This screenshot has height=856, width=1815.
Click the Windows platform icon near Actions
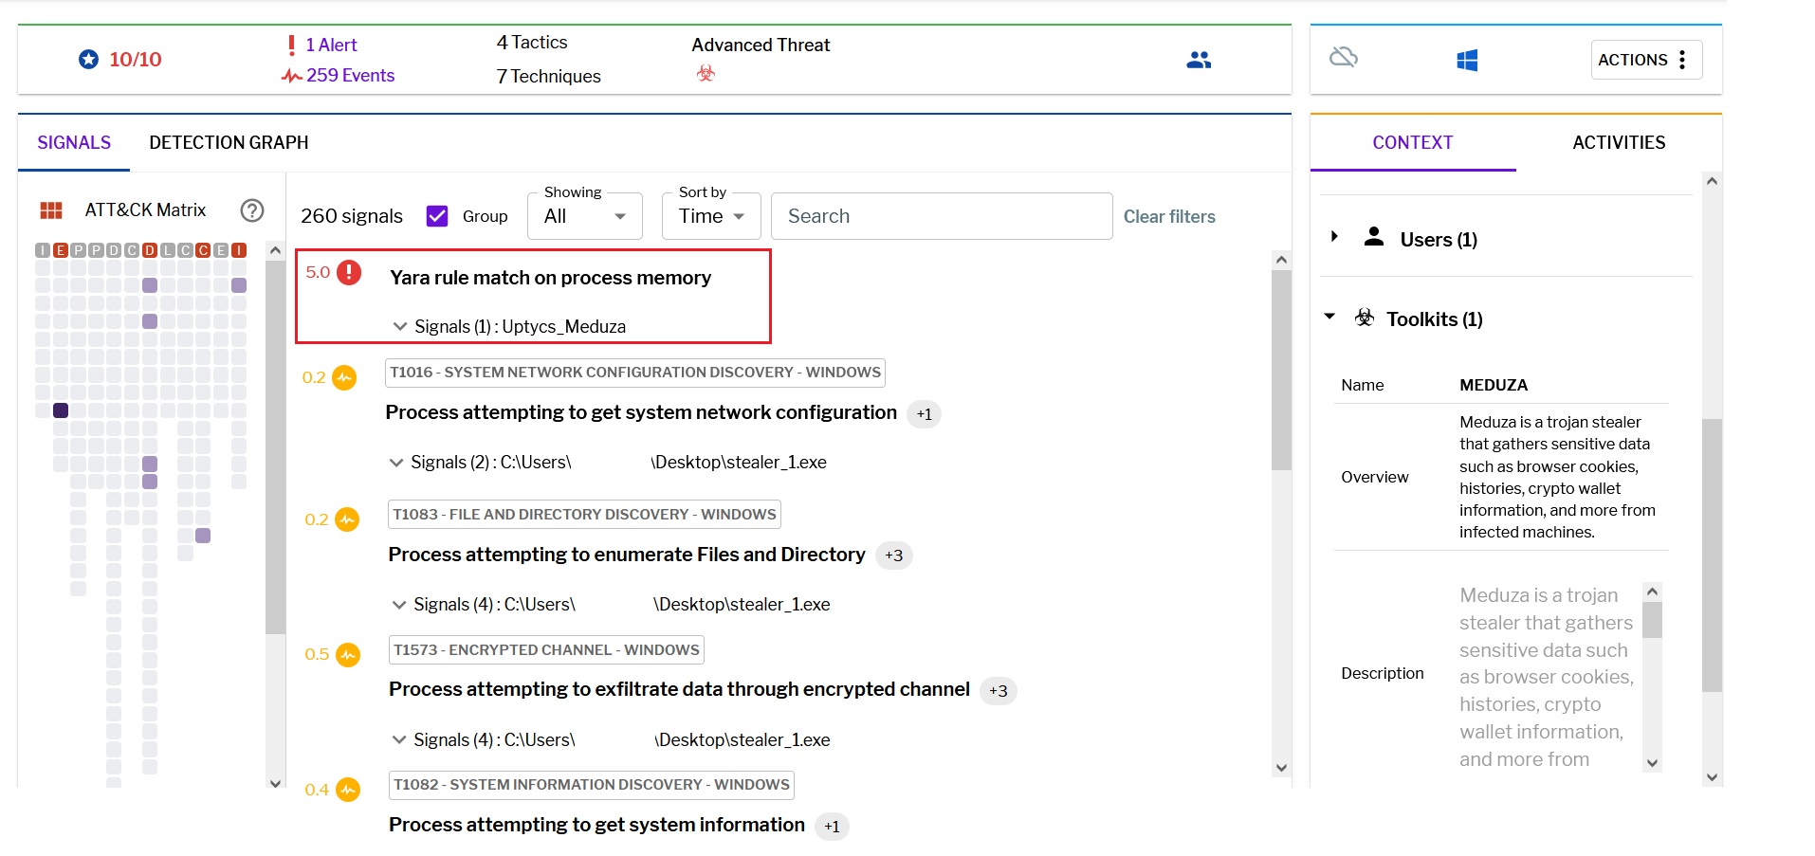(x=1466, y=59)
